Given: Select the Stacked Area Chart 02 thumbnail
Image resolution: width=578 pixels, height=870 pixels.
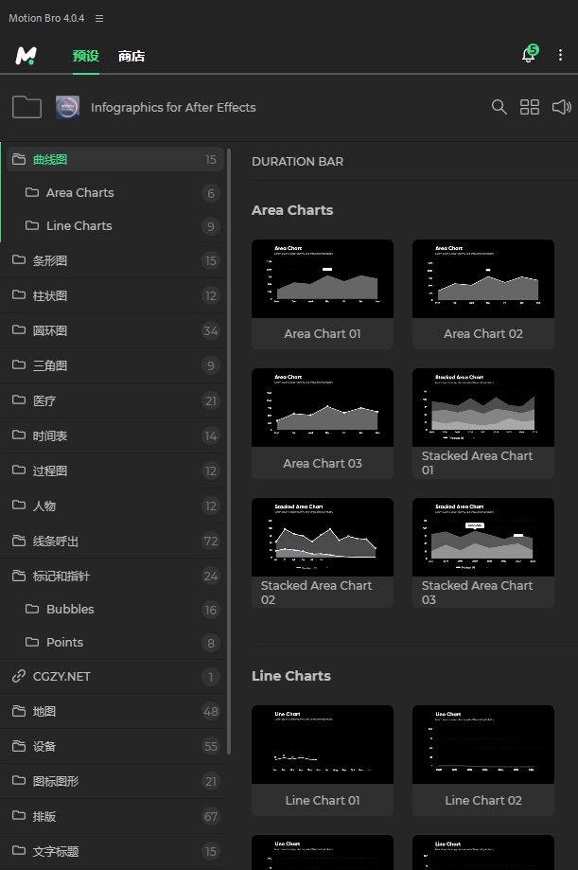Looking at the screenshot, I should click(x=323, y=537).
